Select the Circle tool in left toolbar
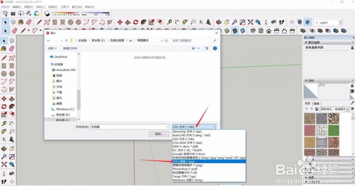 coord(4,74)
